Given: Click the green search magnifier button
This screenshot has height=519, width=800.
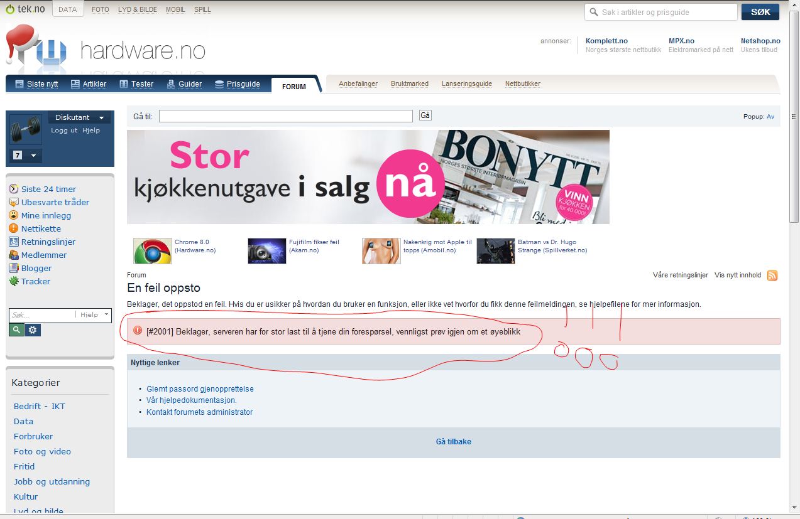Looking at the screenshot, I should tap(16, 330).
